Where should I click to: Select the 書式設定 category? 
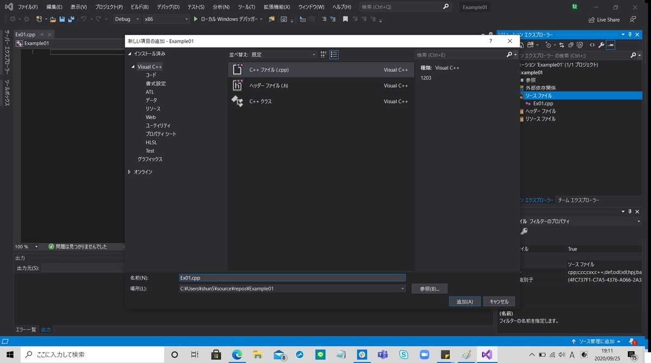click(156, 84)
